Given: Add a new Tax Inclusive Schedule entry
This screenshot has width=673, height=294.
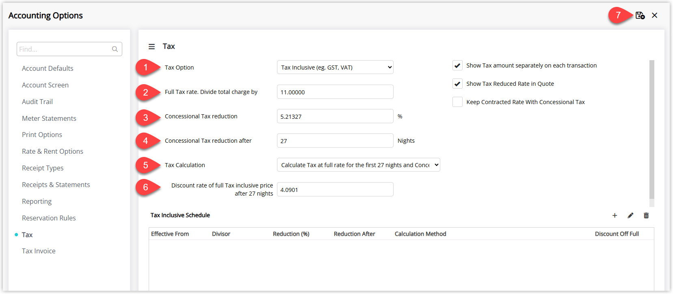Looking at the screenshot, I should (x=615, y=216).
